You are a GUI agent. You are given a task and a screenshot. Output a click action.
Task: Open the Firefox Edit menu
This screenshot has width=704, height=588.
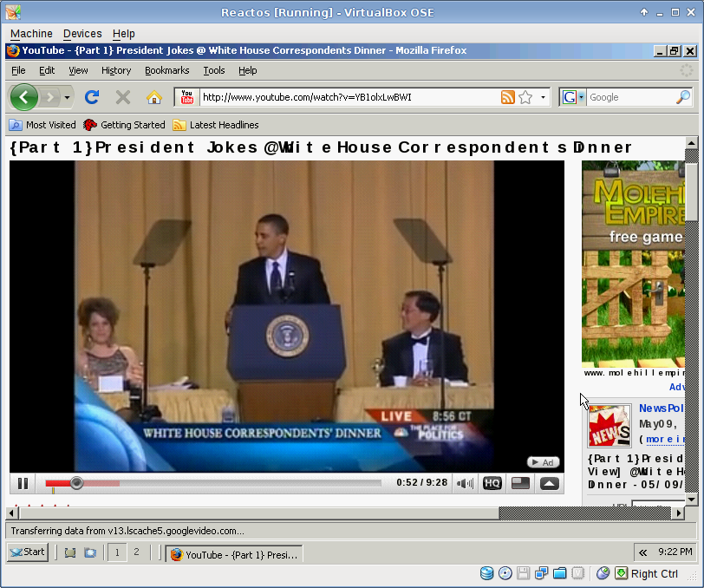[x=47, y=70]
